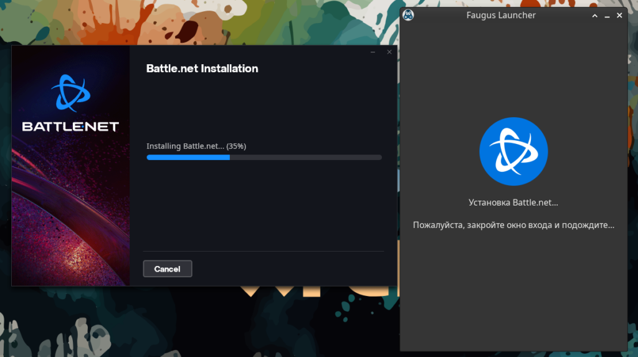Click the empty area below Faugus Launcher's message
Screen dimensions: 638x357
513,293
